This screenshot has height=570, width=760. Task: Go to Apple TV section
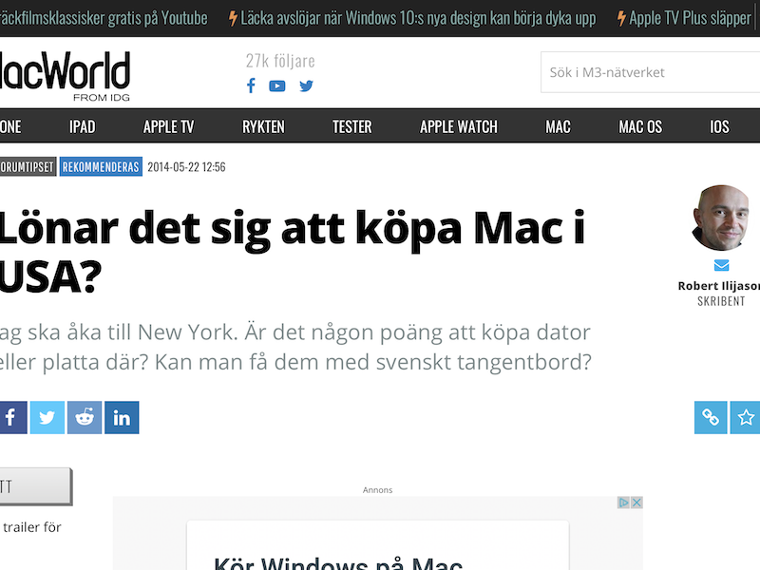tap(169, 127)
